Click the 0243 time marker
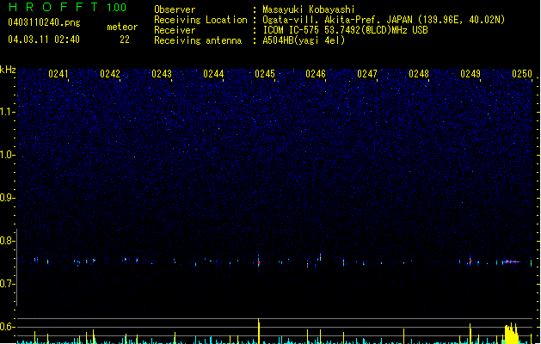Viewport: 541px width, 344px height. click(x=162, y=74)
